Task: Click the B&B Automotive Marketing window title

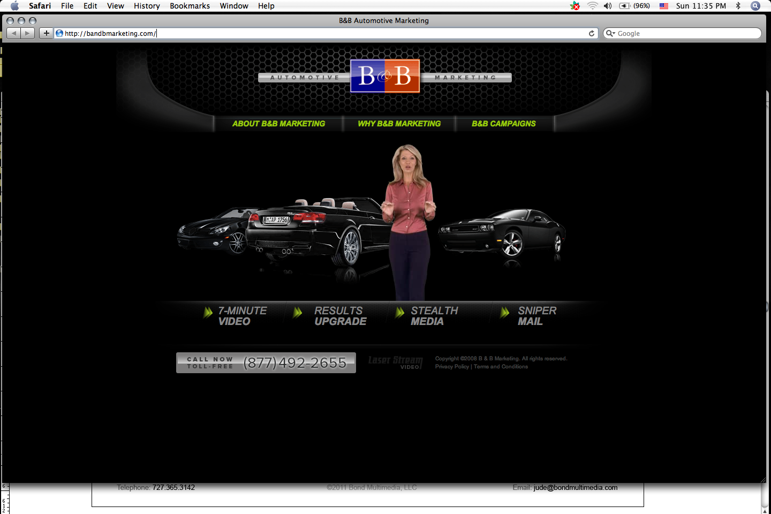Action: click(384, 21)
